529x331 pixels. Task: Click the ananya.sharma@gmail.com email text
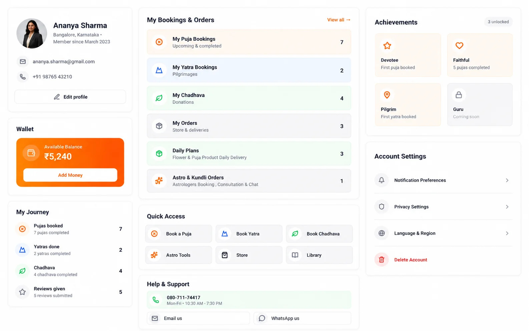pos(64,61)
